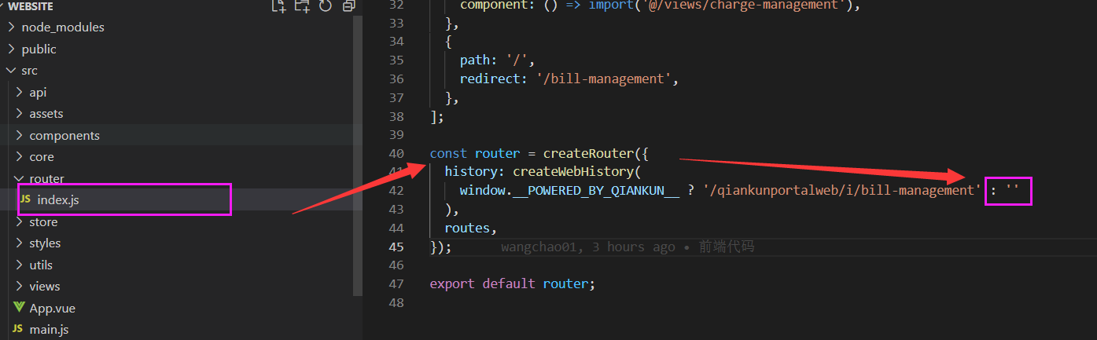
Task: Click line number 45 in the gutter
Action: (x=396, y=247)
